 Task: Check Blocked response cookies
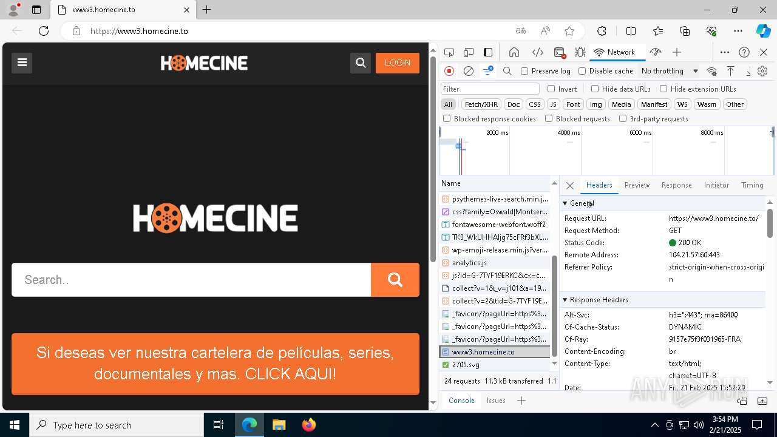point(447,119)
